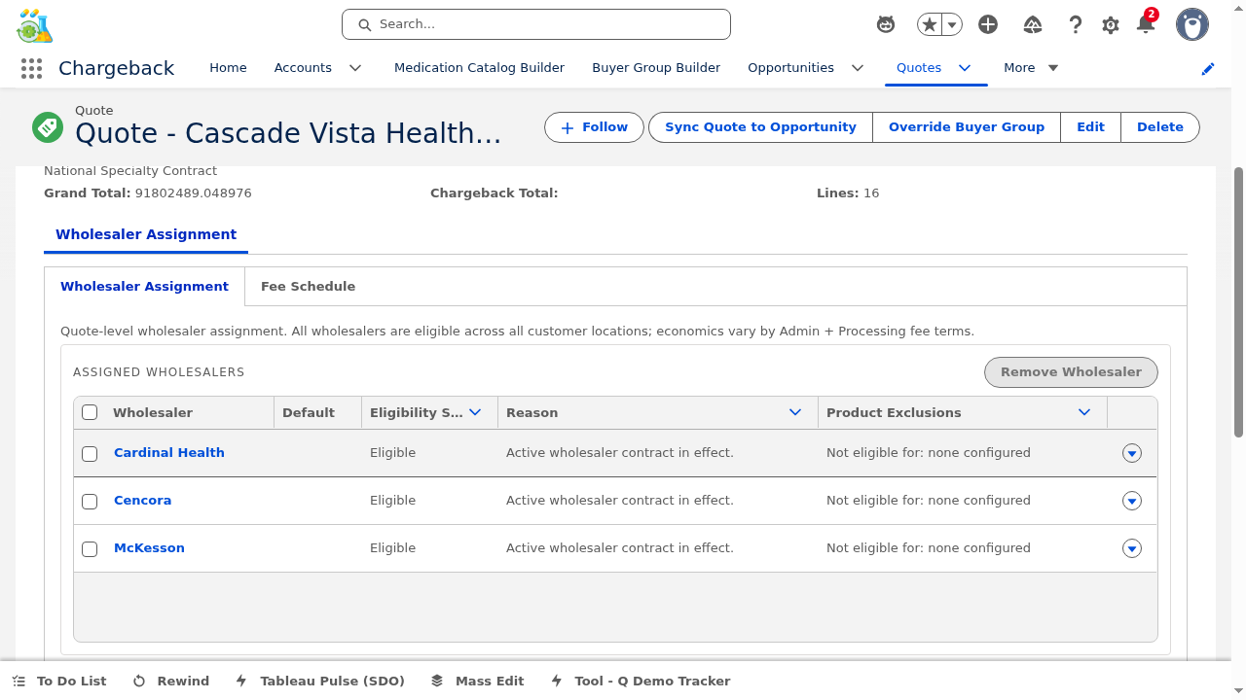This screenshot has height=700, width=1246.
Task: Open the Setup gear icon
Action: click(1111, 25)
